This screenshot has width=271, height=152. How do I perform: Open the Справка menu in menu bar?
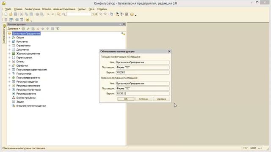point(102,9)
